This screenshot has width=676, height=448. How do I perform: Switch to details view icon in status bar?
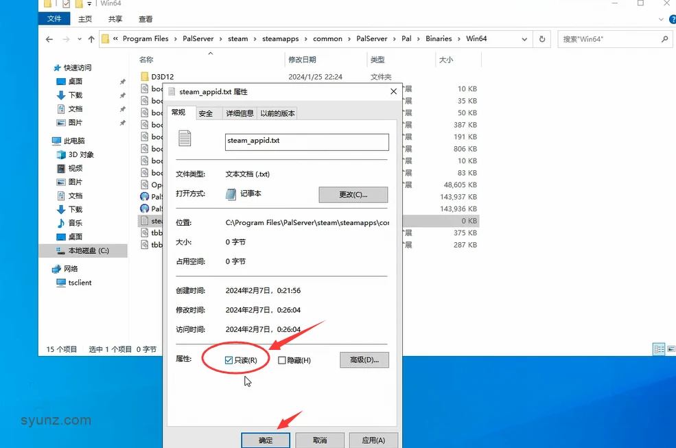click(x=659, y=349)
